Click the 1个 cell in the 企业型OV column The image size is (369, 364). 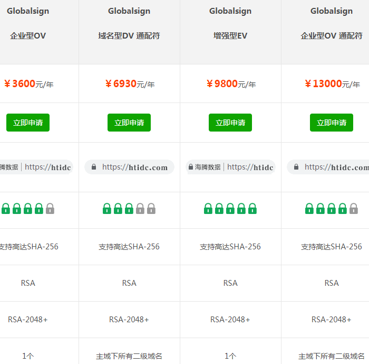coord(28,356)
